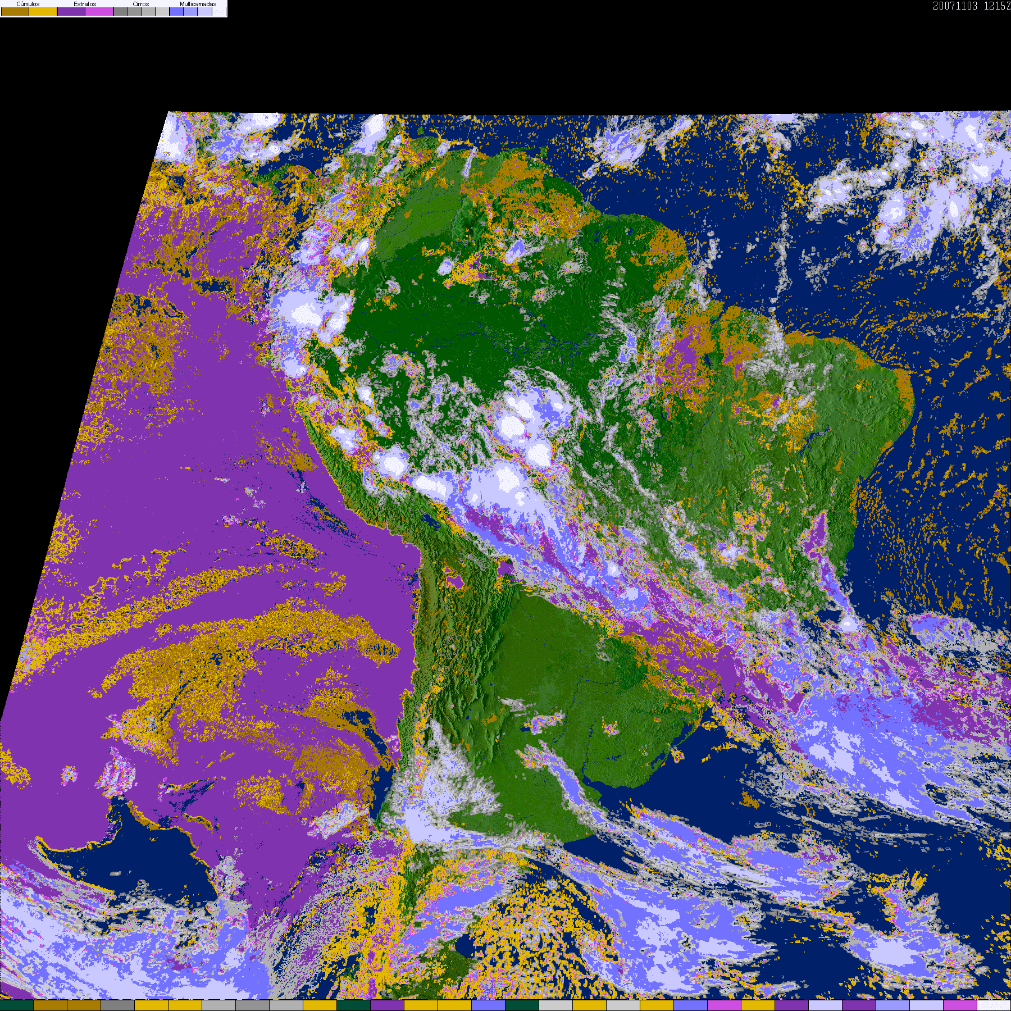Click the 'Multicamadas' legend label
1011x1011 pixels.
198,4
